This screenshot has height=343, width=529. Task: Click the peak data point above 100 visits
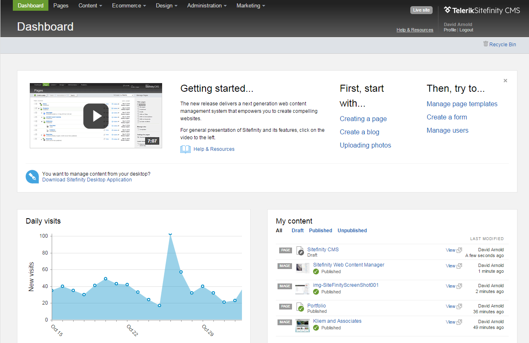170,233
